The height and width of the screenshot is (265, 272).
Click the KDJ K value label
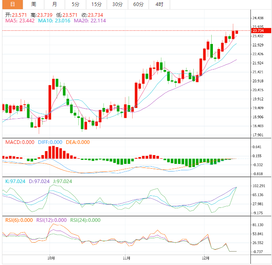click(x=15, y=181)
